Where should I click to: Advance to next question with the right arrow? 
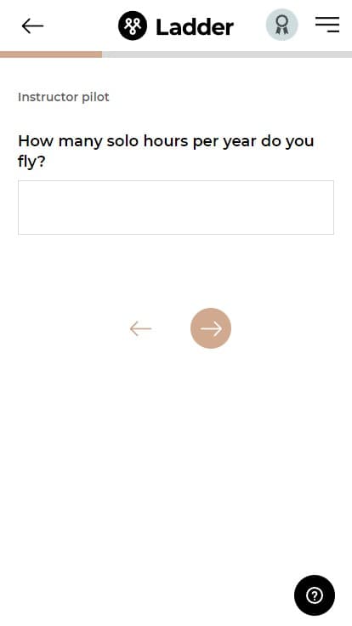coord(211,328)
